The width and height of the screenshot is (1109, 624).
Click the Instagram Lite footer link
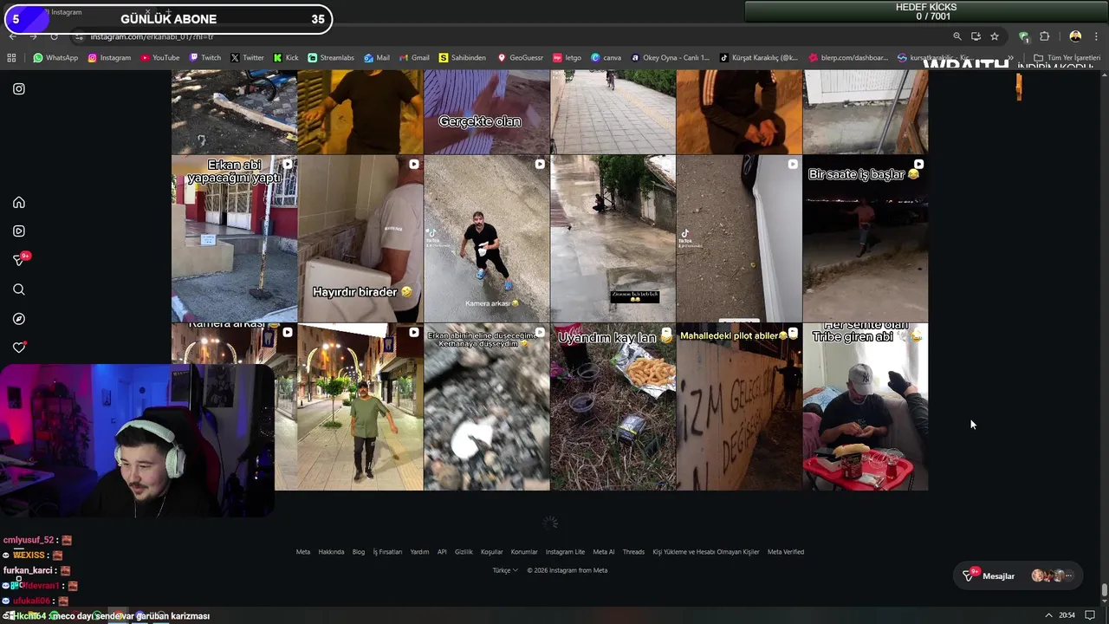point(565,552)
